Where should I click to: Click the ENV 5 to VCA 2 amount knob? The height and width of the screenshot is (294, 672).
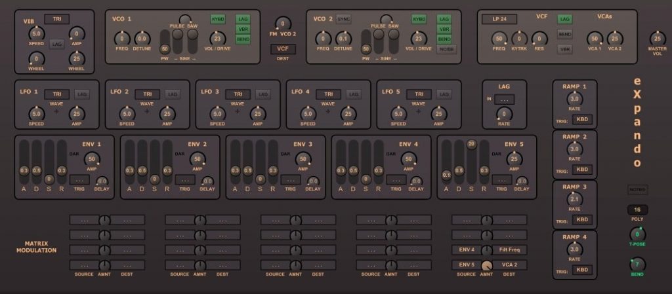pyautogui.click(x=486, y=265)
